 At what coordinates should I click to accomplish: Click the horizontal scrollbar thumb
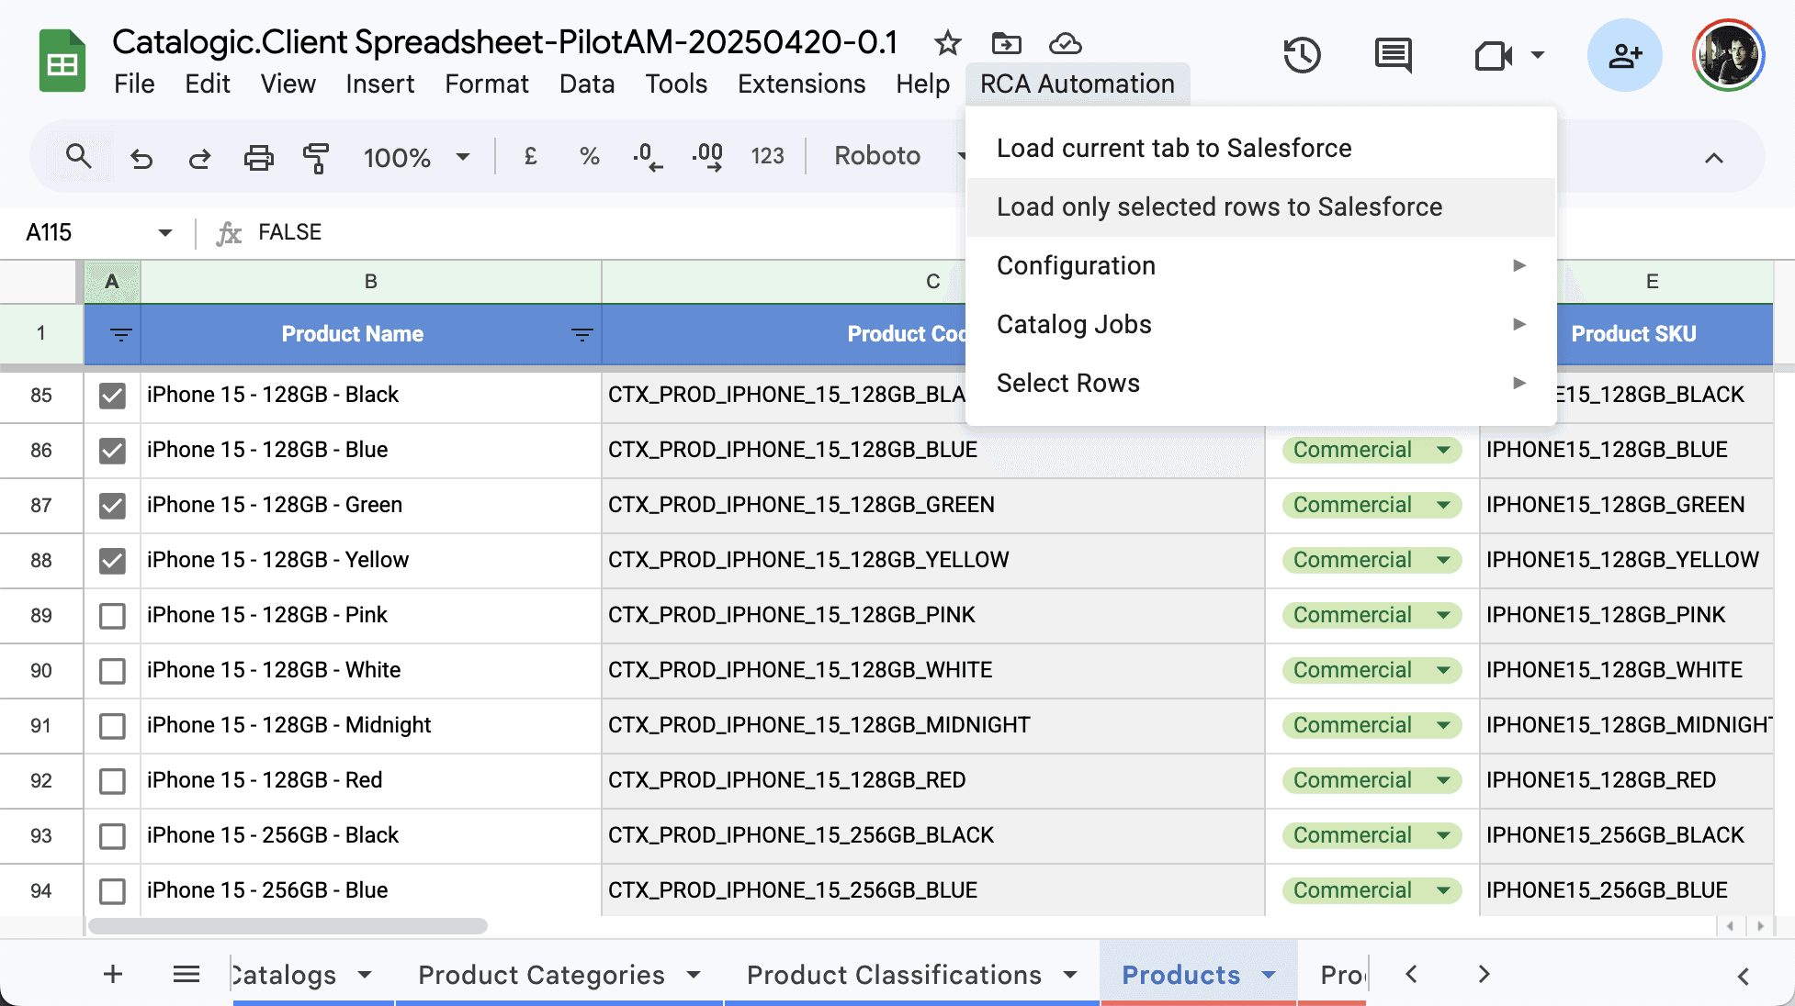tap(288, 926)
